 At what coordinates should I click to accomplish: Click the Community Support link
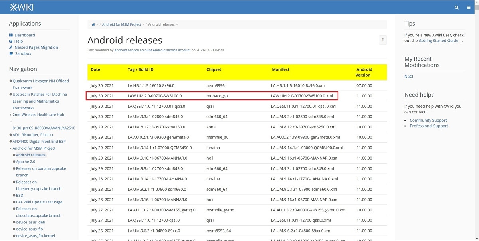click(x=428, y=120)
